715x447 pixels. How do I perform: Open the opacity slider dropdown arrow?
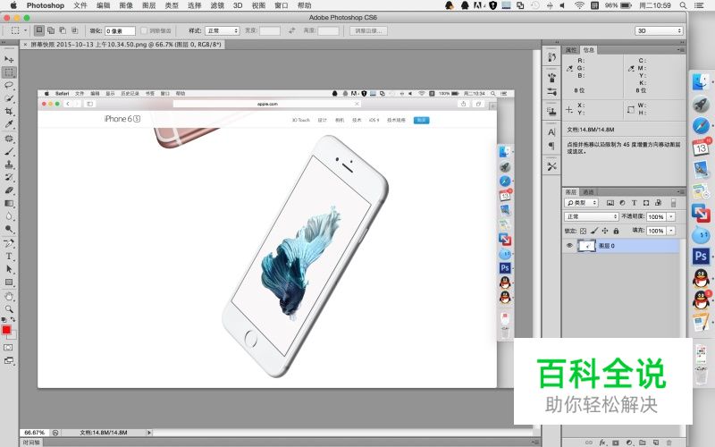(671, 216)
